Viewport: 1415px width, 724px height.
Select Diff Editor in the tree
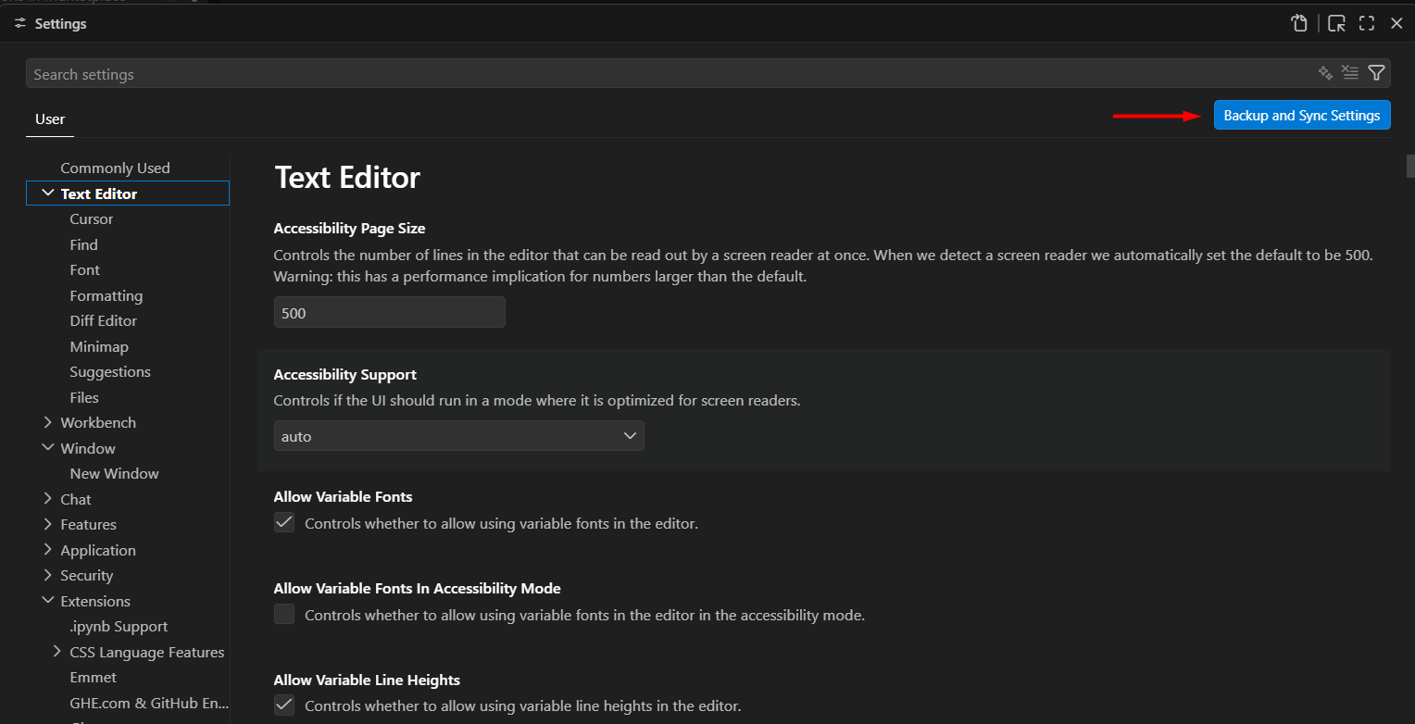(104, 320)
